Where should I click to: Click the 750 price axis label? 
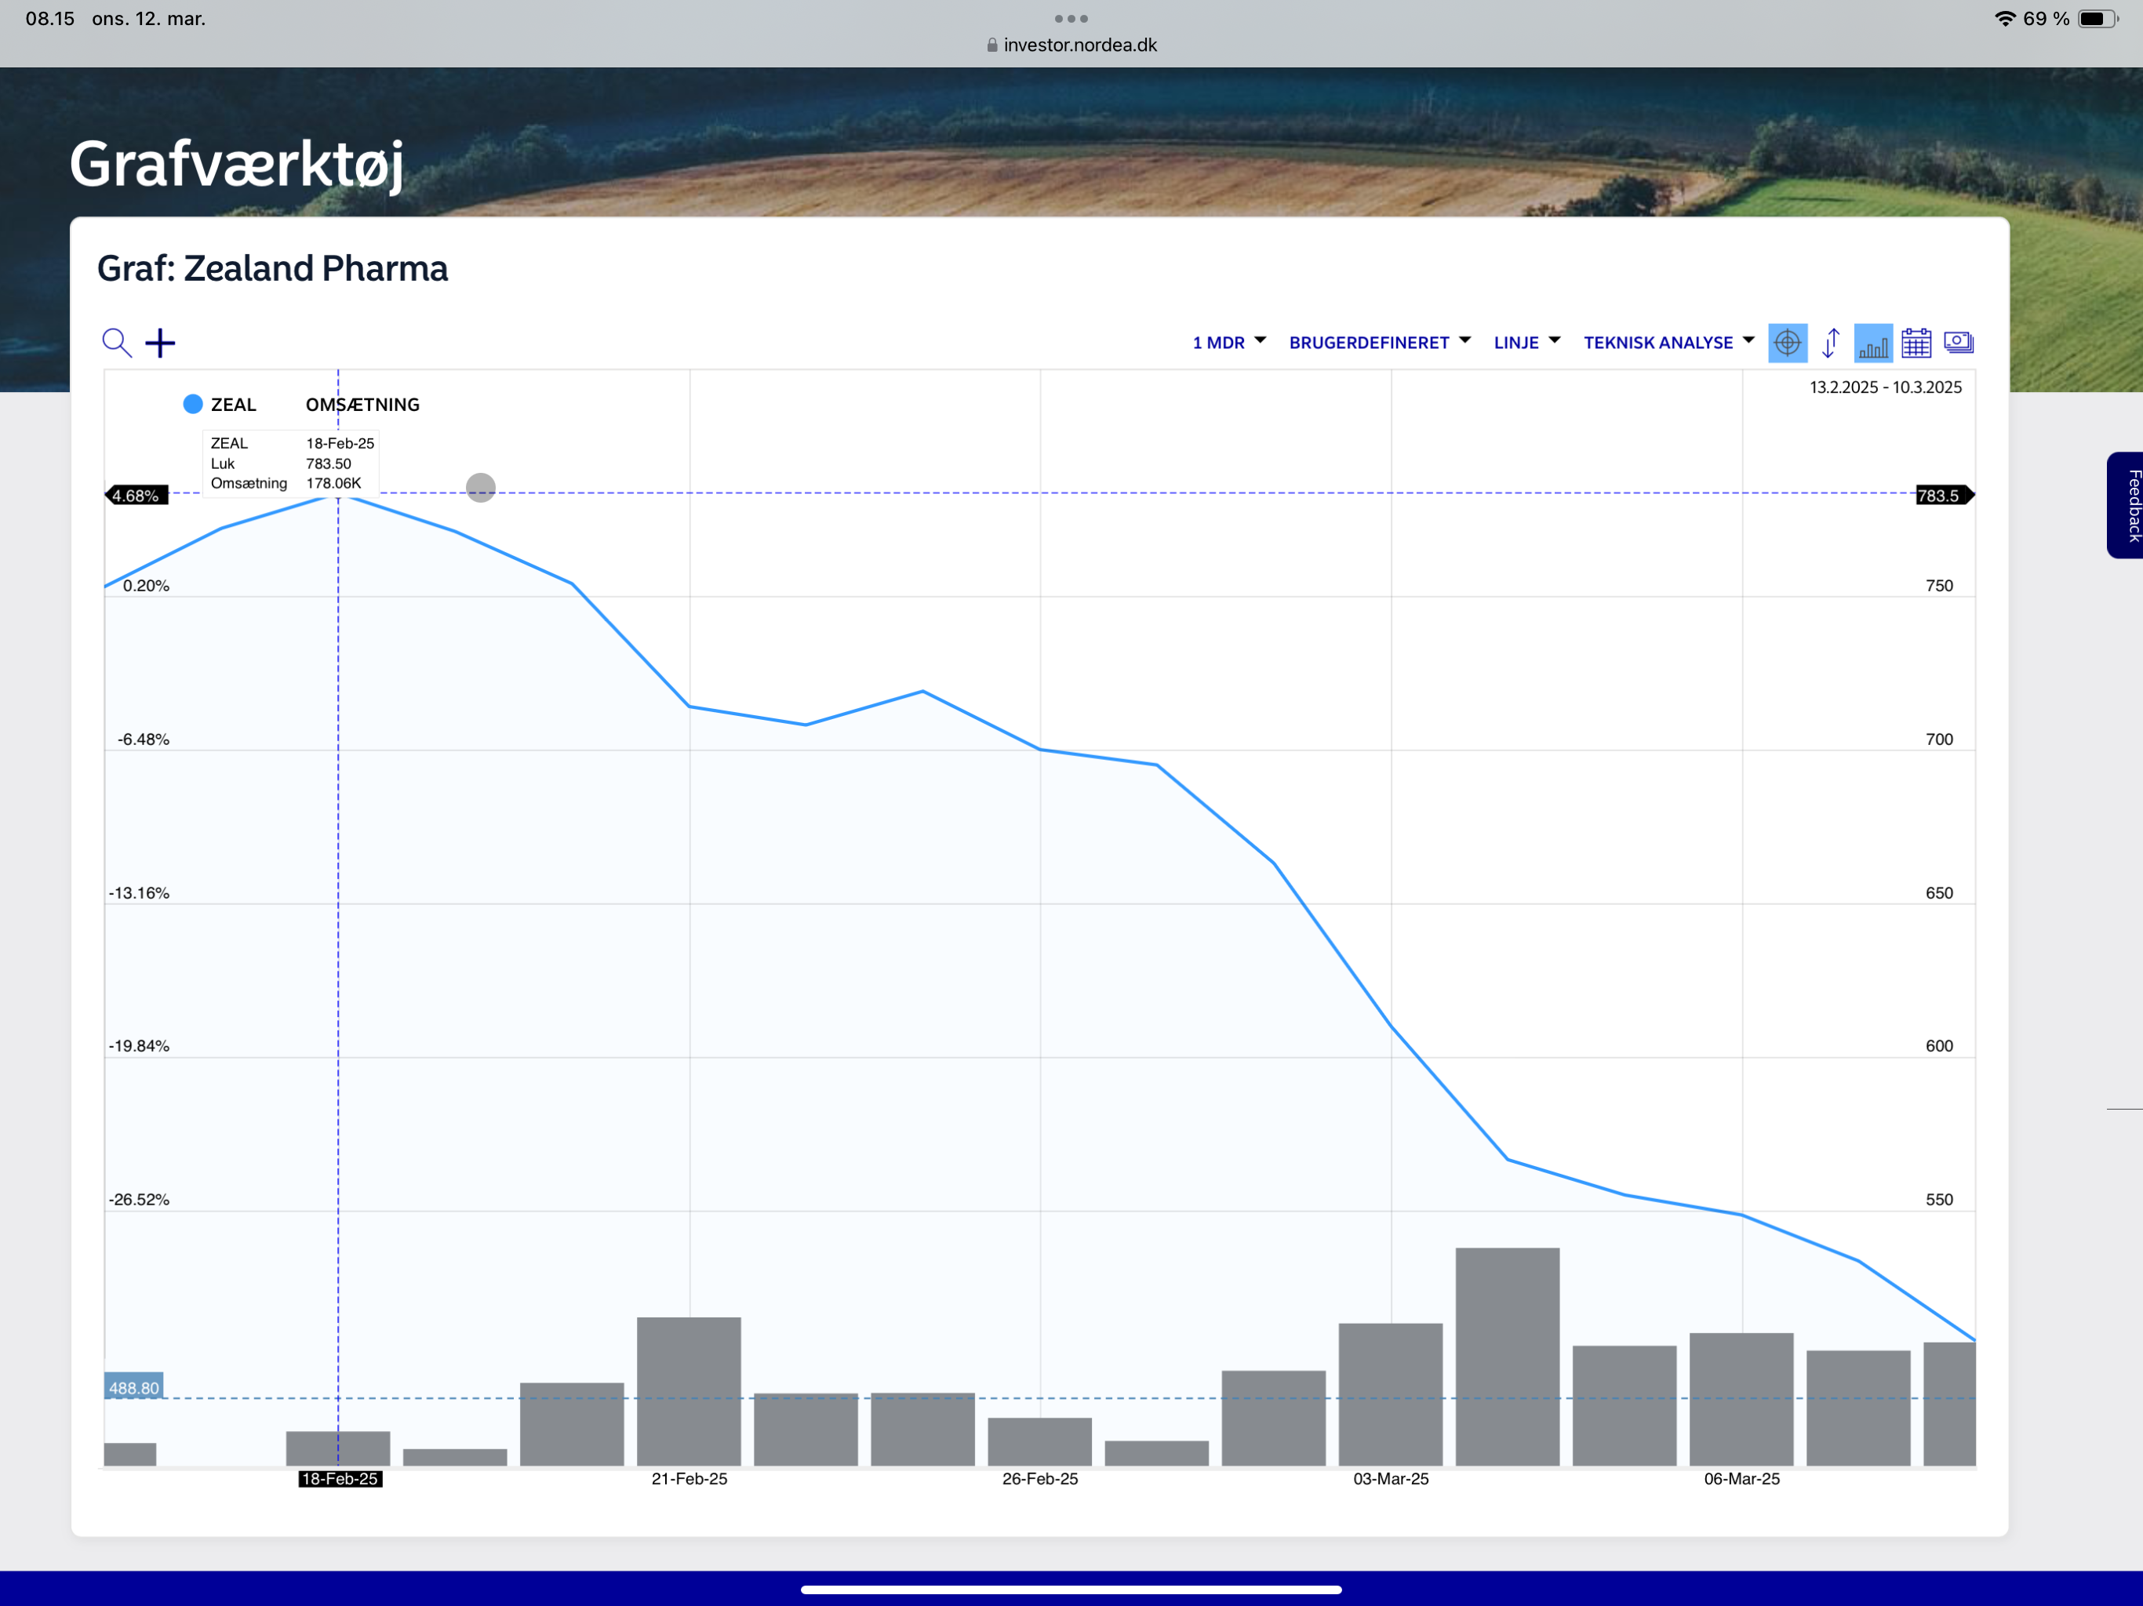(x=1940, y=586)
